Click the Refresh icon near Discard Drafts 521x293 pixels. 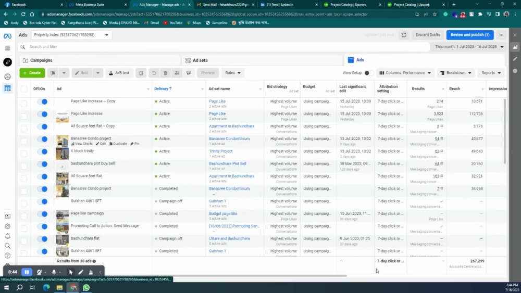[404, 35]
